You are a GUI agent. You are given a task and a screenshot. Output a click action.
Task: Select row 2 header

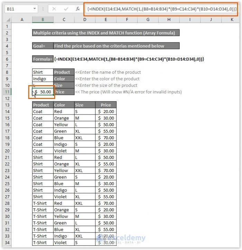pos(7,33)
